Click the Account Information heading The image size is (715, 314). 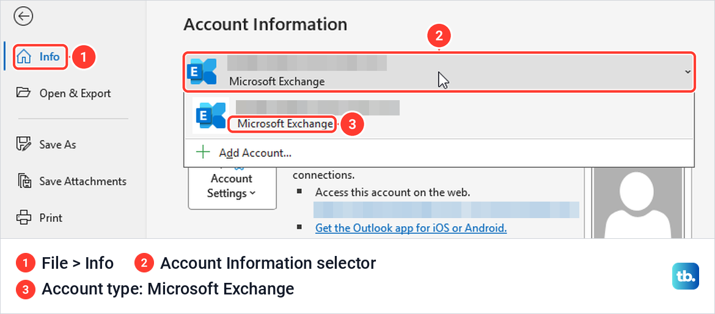[265, 24]
